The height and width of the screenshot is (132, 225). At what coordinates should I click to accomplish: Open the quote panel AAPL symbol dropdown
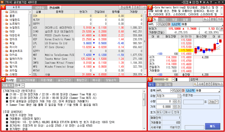click(x=157, y=24)
